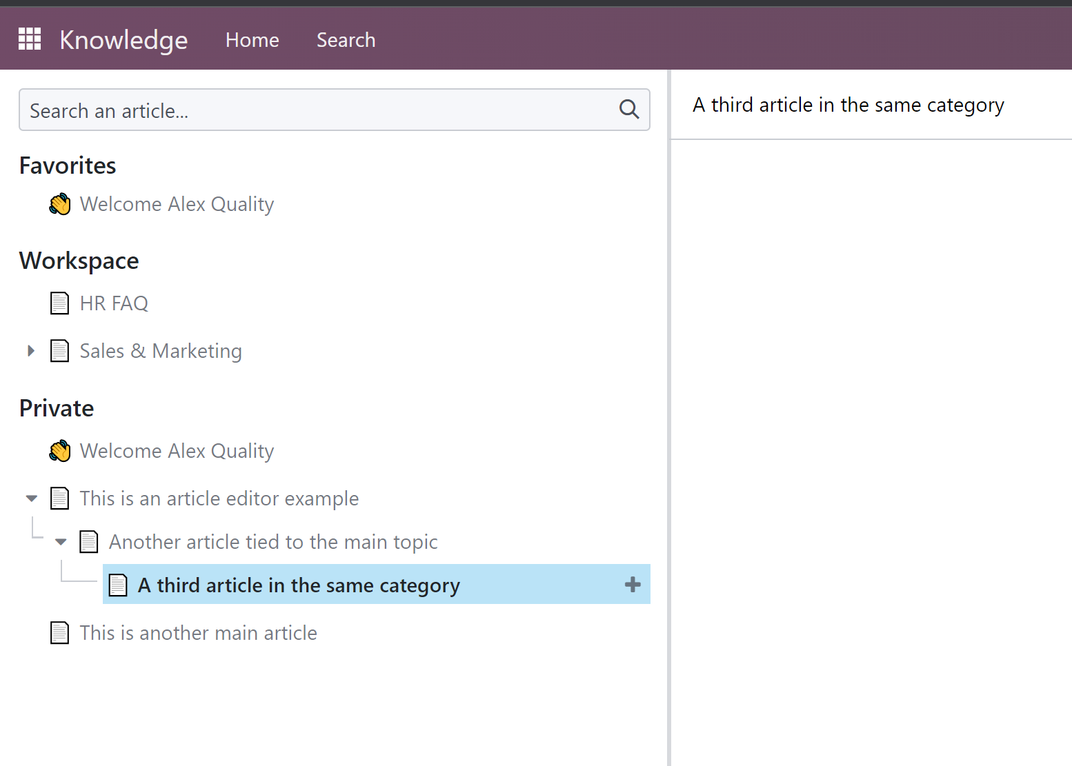Screen dimensions: 1072x766
Task: Click the article title in the right pane
Action: (848, 105)
